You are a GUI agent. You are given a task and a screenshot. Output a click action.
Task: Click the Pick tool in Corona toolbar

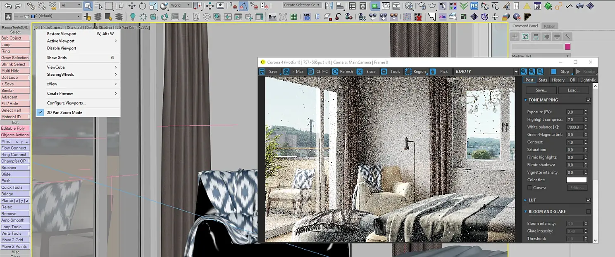coord(439,71)
